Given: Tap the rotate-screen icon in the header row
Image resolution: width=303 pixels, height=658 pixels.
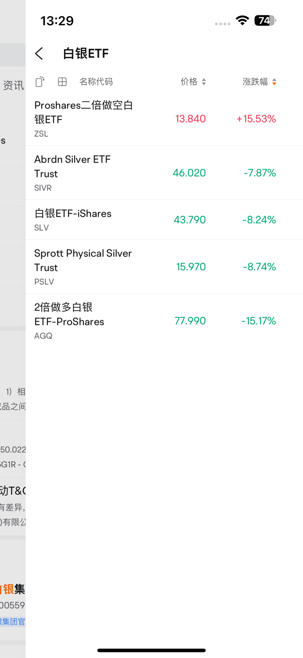Looking at the screenshot, I should [x=40, y=82].
